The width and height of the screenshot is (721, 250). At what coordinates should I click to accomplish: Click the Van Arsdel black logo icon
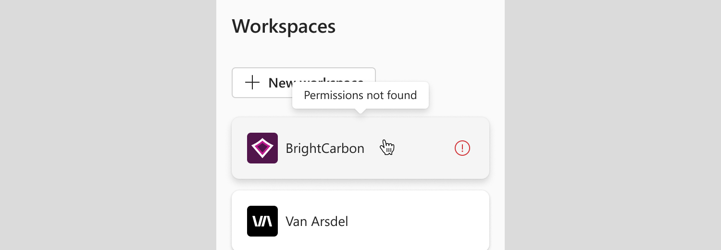(262, 221)
